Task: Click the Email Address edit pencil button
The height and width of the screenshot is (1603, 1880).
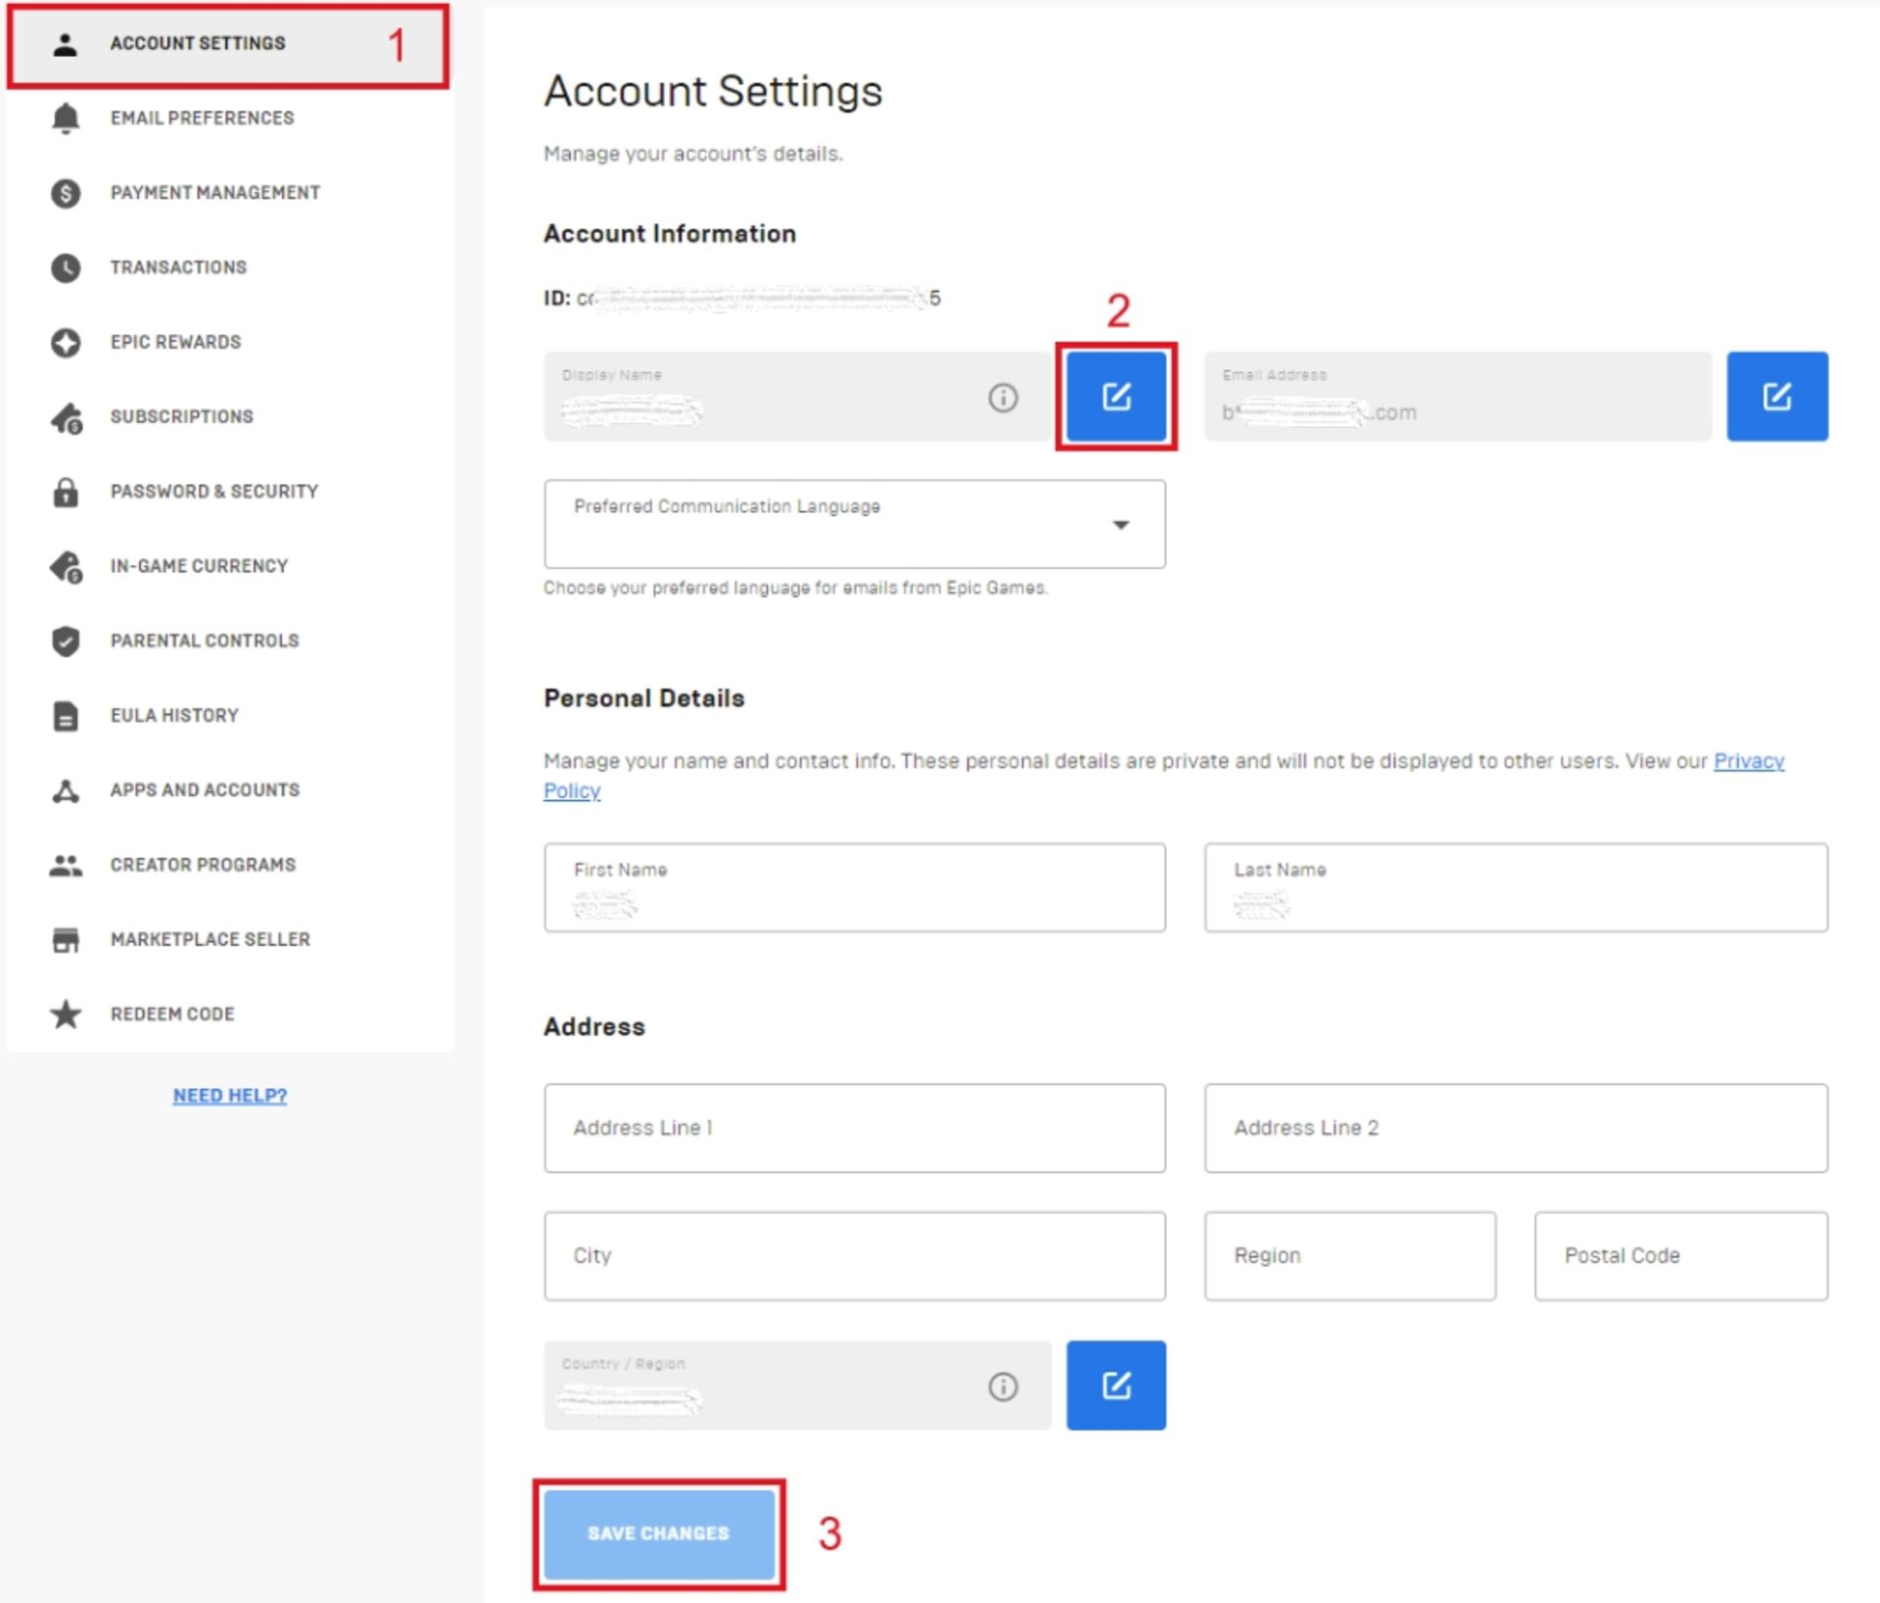Action: (1776, 397)
